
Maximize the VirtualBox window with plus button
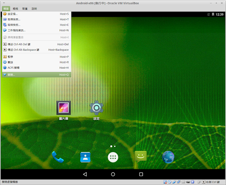(216, 3)
